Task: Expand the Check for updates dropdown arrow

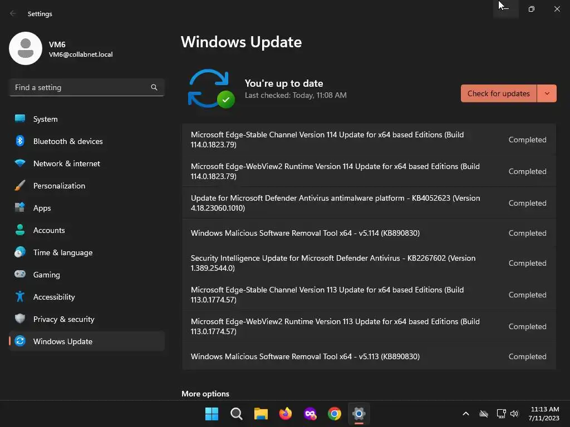Action: (547, 93)
